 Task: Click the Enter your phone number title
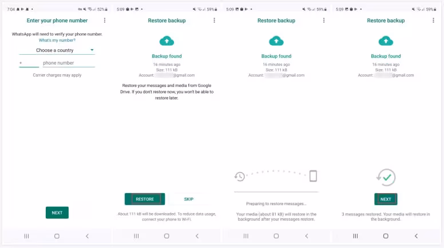(57, 21)
